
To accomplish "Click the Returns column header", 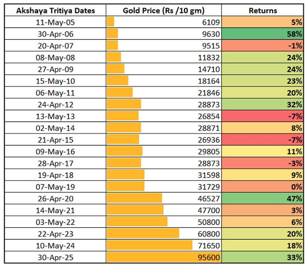I will click(263, 11).
